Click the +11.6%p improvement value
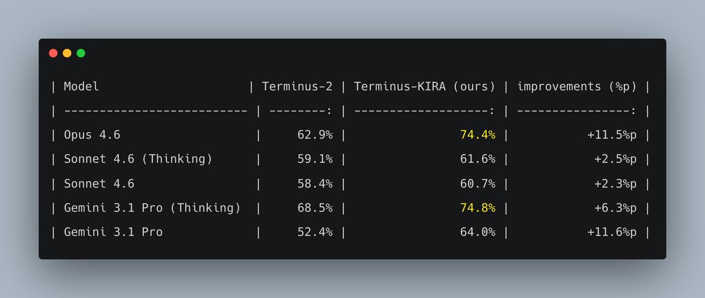This screenshot has width=705, height=298. point(612,232)
